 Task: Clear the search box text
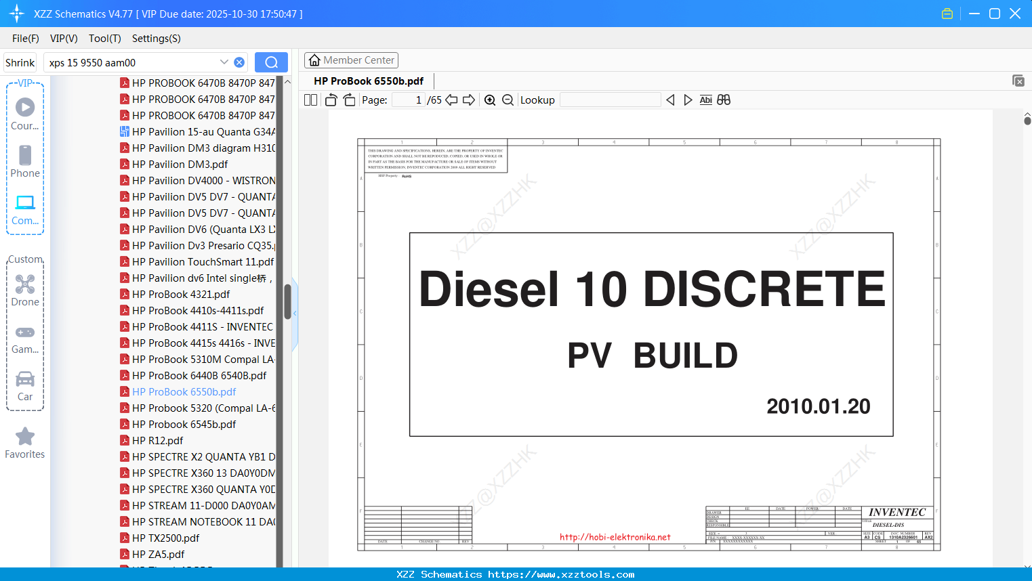pos(239,62)
